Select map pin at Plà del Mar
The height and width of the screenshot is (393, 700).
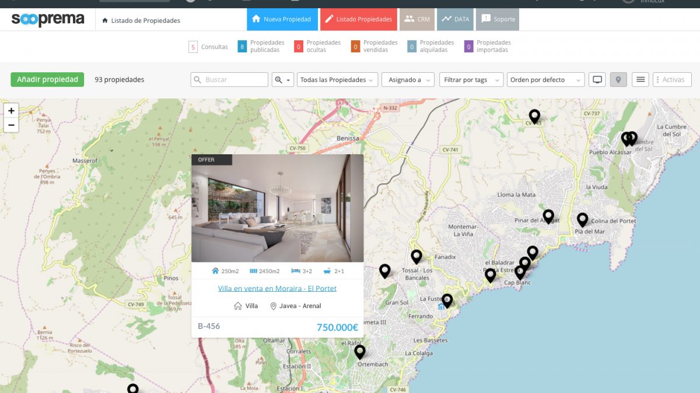582,219
